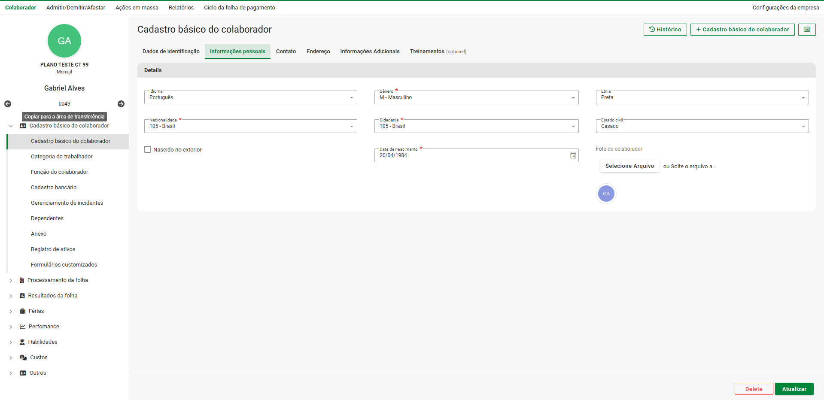
Task: Open the calendar picker for birth date
Action: point(573,155)
